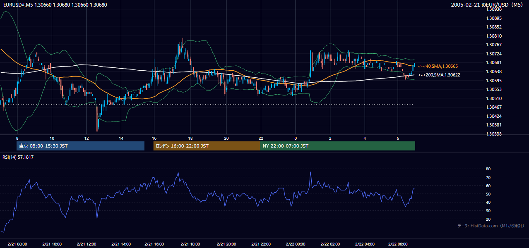Click RSI scale value 40
Image resolution: width=529 pixels, height=248 pixels.
(488, 202)
